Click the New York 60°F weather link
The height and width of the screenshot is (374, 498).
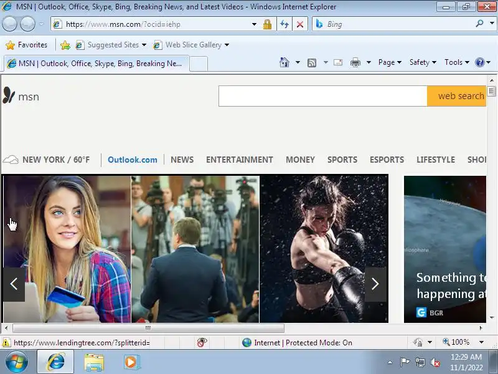click(46, 160)
